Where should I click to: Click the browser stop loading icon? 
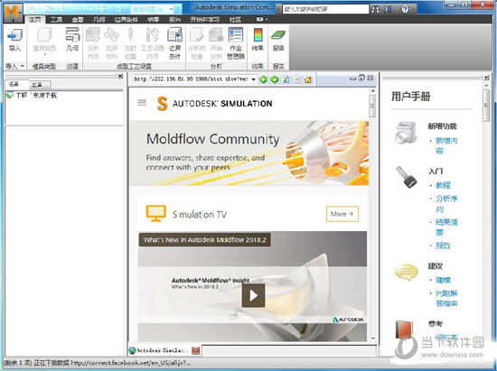click(296, 79)
